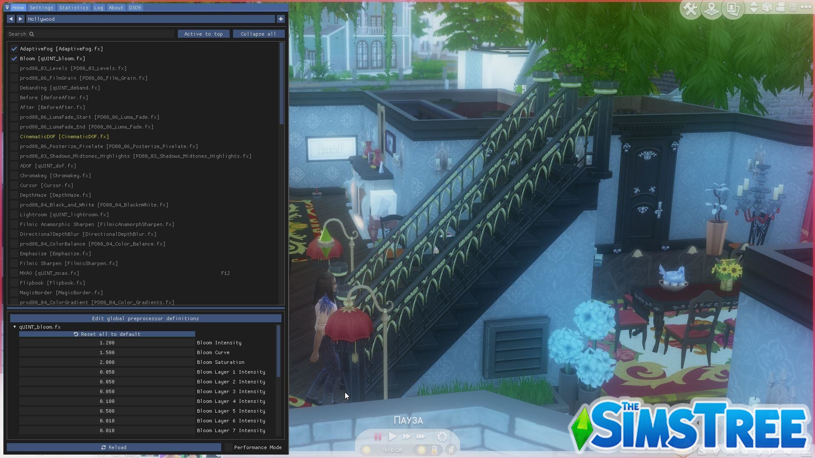815x458 pixels.
Task: Click Edit global preprocessor definitions
Action: pyautogui.click(x=146, y=318)
